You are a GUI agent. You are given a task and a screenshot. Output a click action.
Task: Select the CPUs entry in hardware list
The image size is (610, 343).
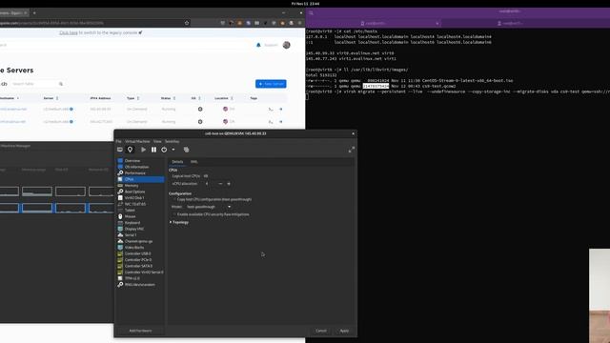coord(140,179)
